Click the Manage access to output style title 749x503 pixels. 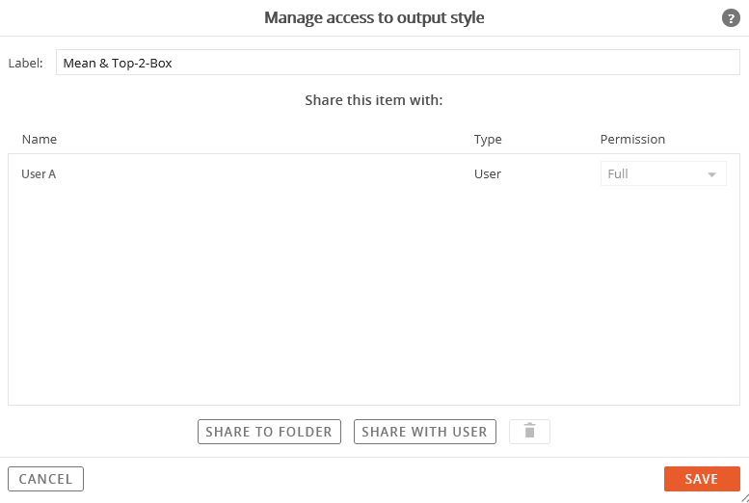(374, 17)
